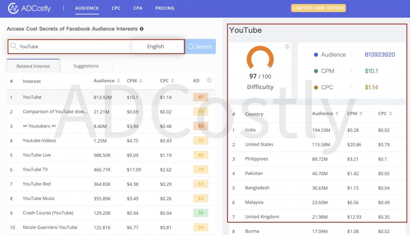
Task: Select the YouTube TV interest
Action: (111, 169)
